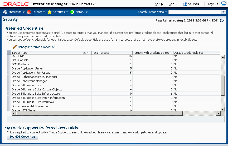Screen dimensions: 228x146
Task: Select the Oracle Application Server row
Action: pyautogui.click(x=114, y=68)
